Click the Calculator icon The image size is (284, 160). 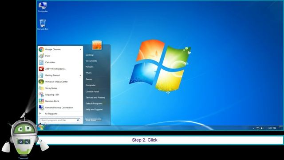(x=41, y=62)
